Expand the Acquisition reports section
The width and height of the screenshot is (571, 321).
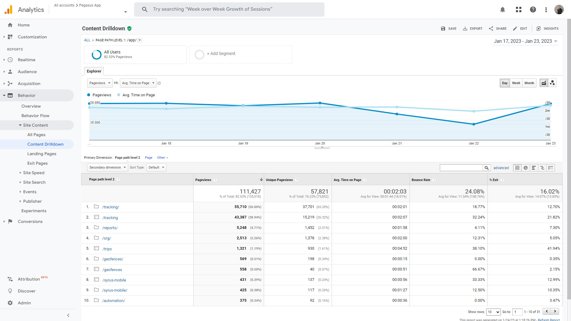point(4,84)
